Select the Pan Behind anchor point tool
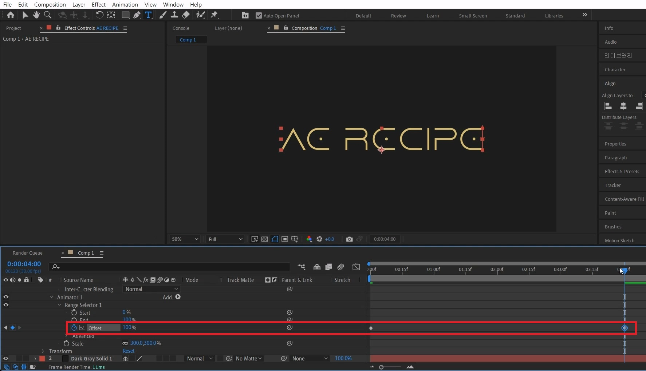The height and width of the screenshot is (371, 646). tap(111, 15)
